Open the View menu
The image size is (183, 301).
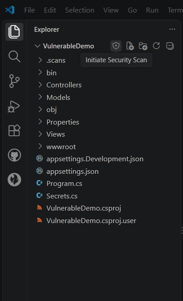[111, 10]
